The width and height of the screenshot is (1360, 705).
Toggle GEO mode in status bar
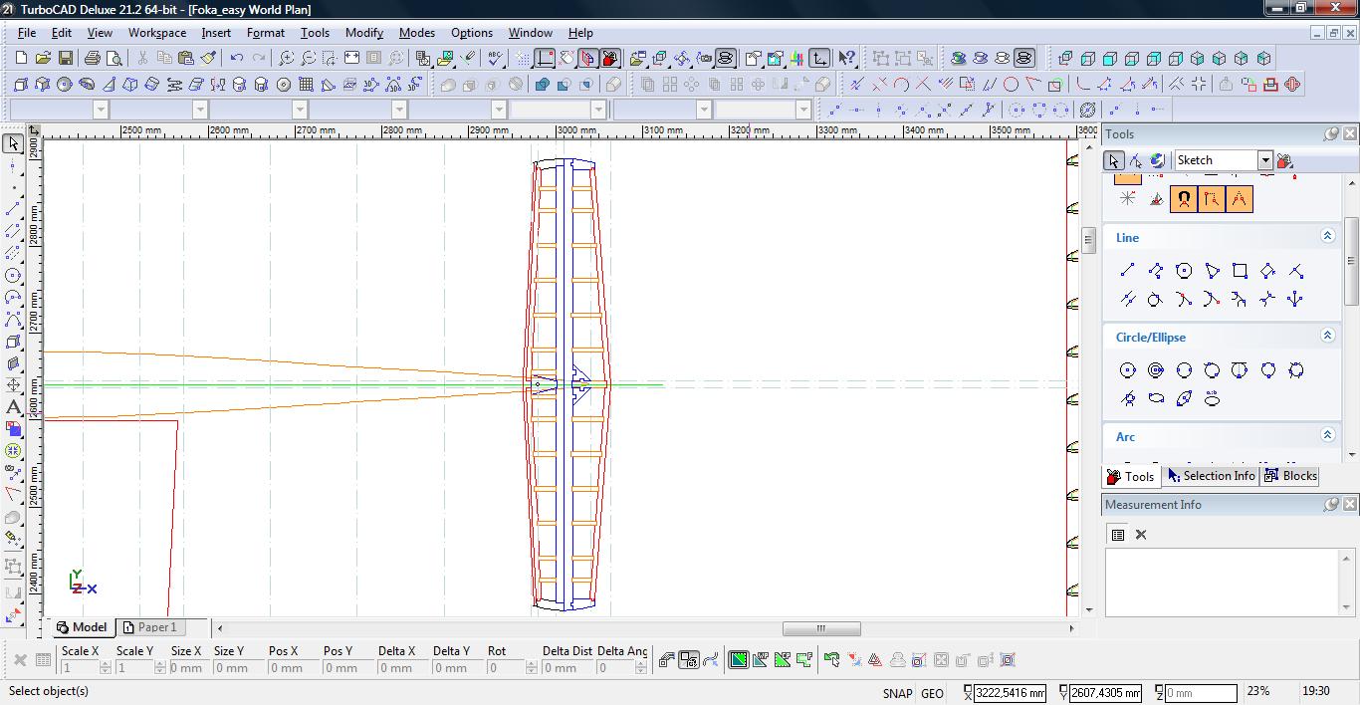point(932,693)
